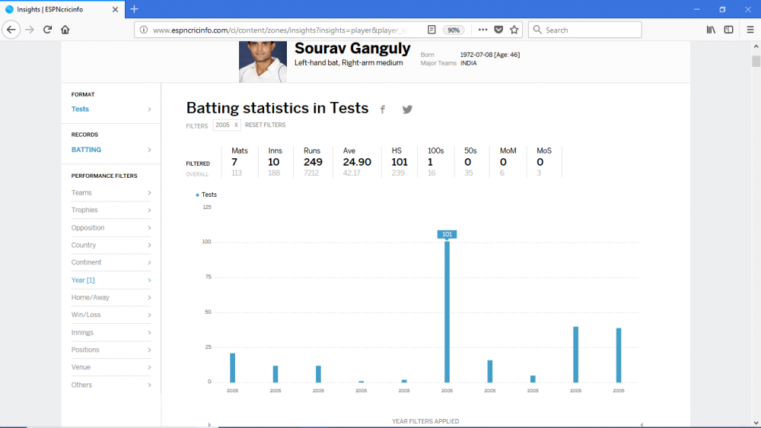Click YEAR FILTERS APPLIED label
761x428 pixels.
pos(425,421)
